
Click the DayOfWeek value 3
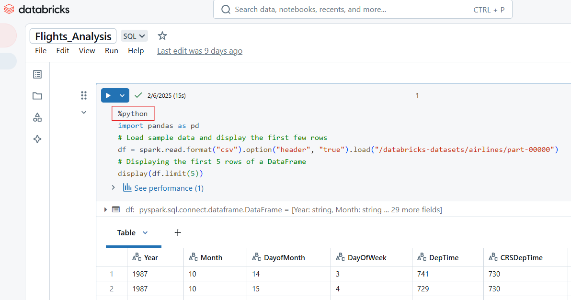click(338, 274)
